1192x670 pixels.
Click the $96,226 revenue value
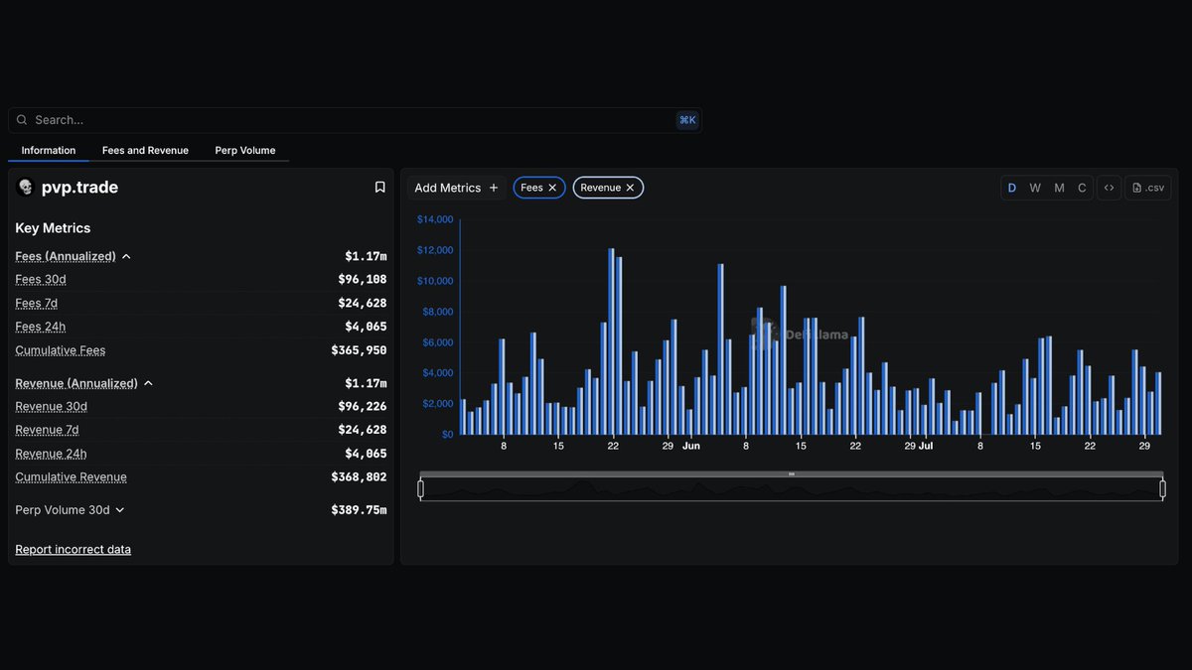(x=363, y=407)
